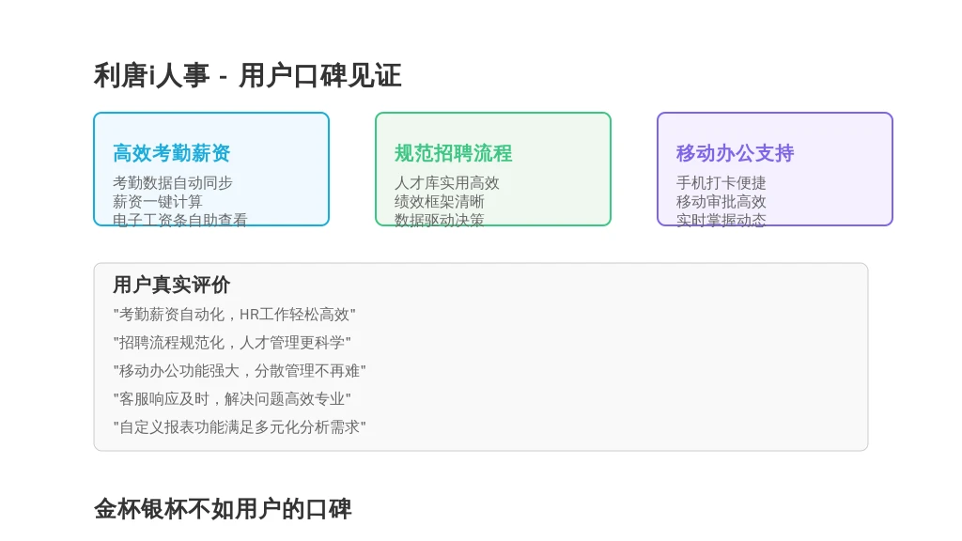Select the 移动办公支持 card heading
This screenshot has width=962, height=541.
coord(735,153)
